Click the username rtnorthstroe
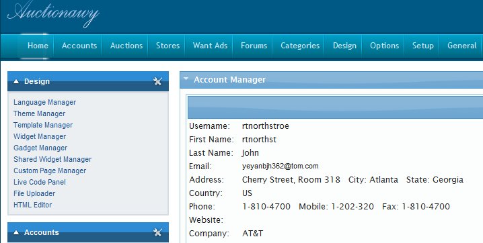Viewport: 483px width, 243px height. 266,126
